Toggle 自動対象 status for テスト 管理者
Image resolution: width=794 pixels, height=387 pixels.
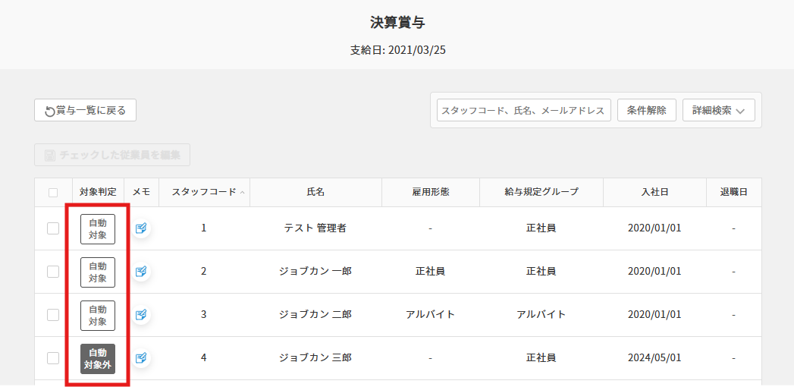tap(98, 228)
